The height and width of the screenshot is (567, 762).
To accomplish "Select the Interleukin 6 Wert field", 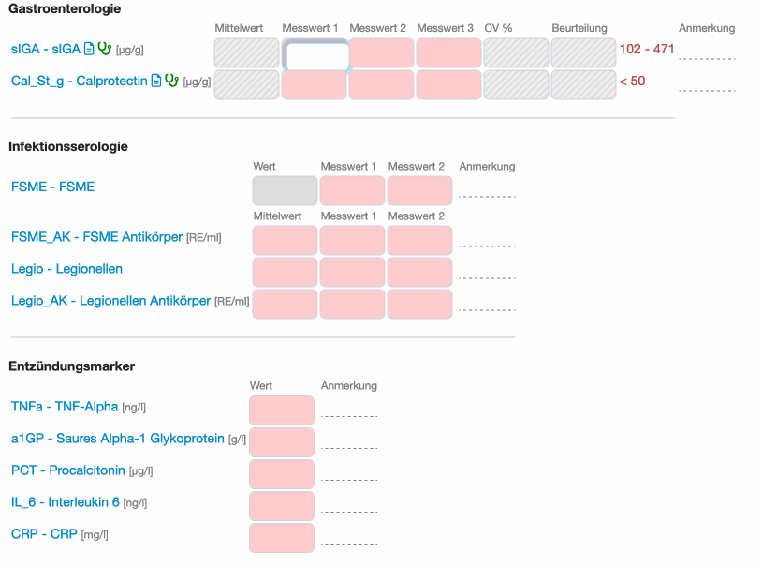I will [x=281, y=506].
